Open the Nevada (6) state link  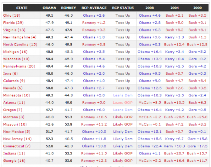pyautogui.click(x=13, y=88)
